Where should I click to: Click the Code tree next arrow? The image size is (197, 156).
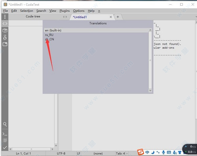[x=66, y=17]
